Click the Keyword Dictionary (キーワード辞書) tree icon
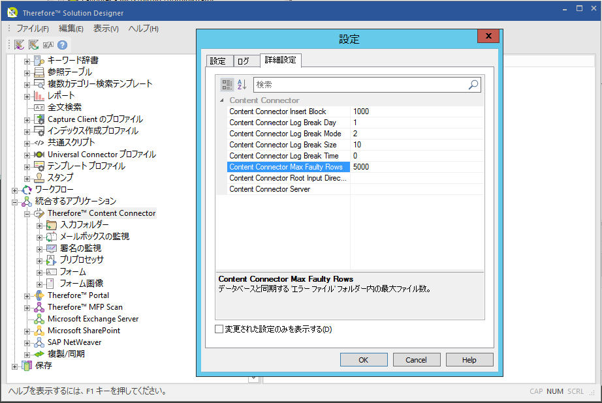 tap(39, 61)
